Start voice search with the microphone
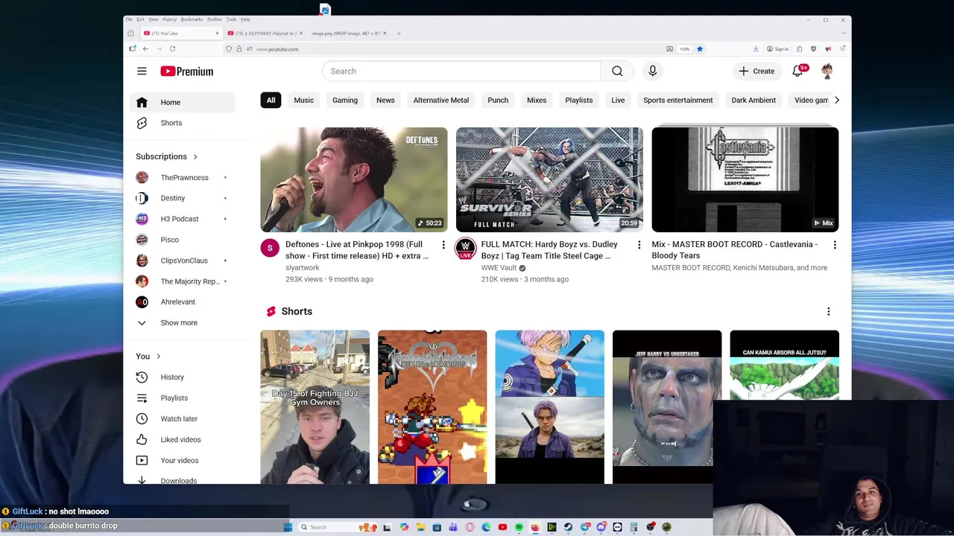Viewport: 954px width, 536px height. [652, 71]
